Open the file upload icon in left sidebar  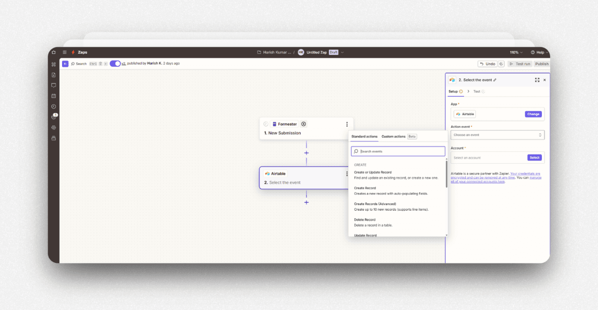click(54, 75)
